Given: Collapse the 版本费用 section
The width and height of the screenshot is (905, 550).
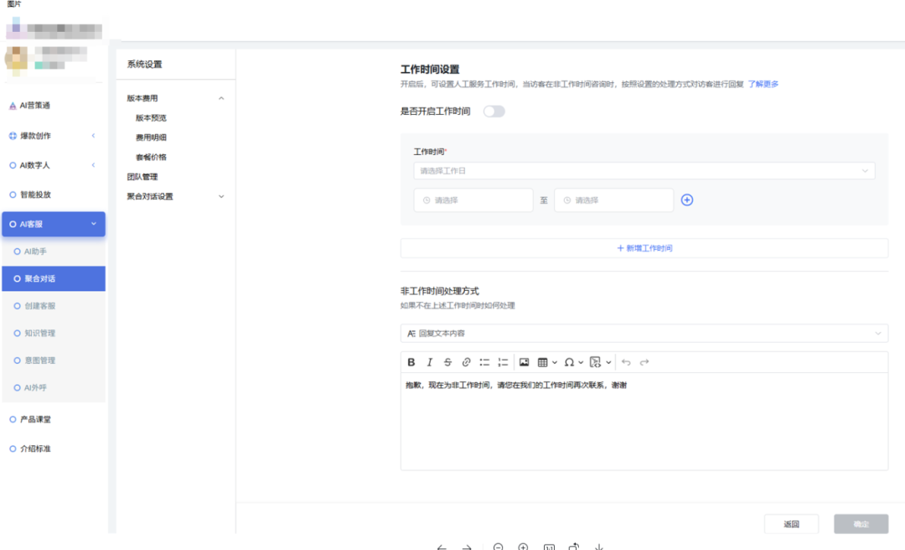Looking at the screenshot, I should click(x=221, y=99).
